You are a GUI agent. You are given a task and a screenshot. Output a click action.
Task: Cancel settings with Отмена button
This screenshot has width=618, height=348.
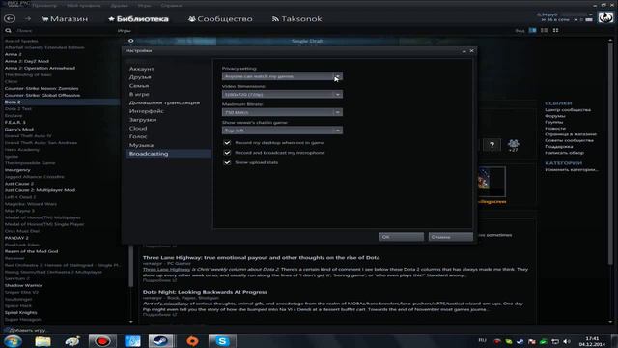pyautogui.click(x=451, y=237)
